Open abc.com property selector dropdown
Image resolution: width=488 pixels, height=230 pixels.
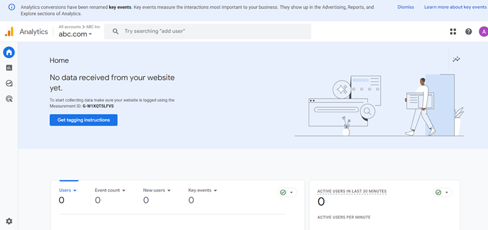[75, 34]
